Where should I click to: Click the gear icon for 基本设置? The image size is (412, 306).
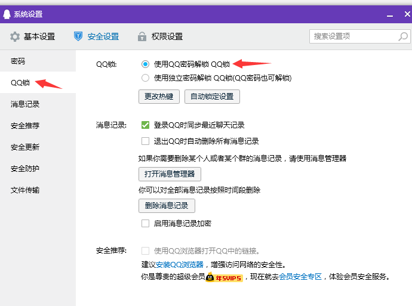coord(15,36)
